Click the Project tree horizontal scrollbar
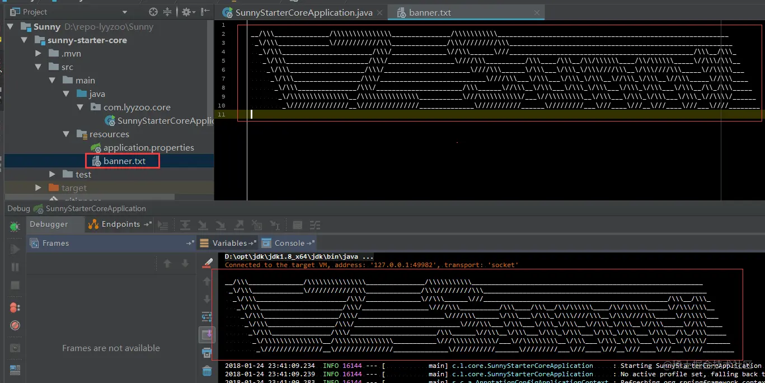Viewport: 765px width, 383px height. click(x=90, y=197)
